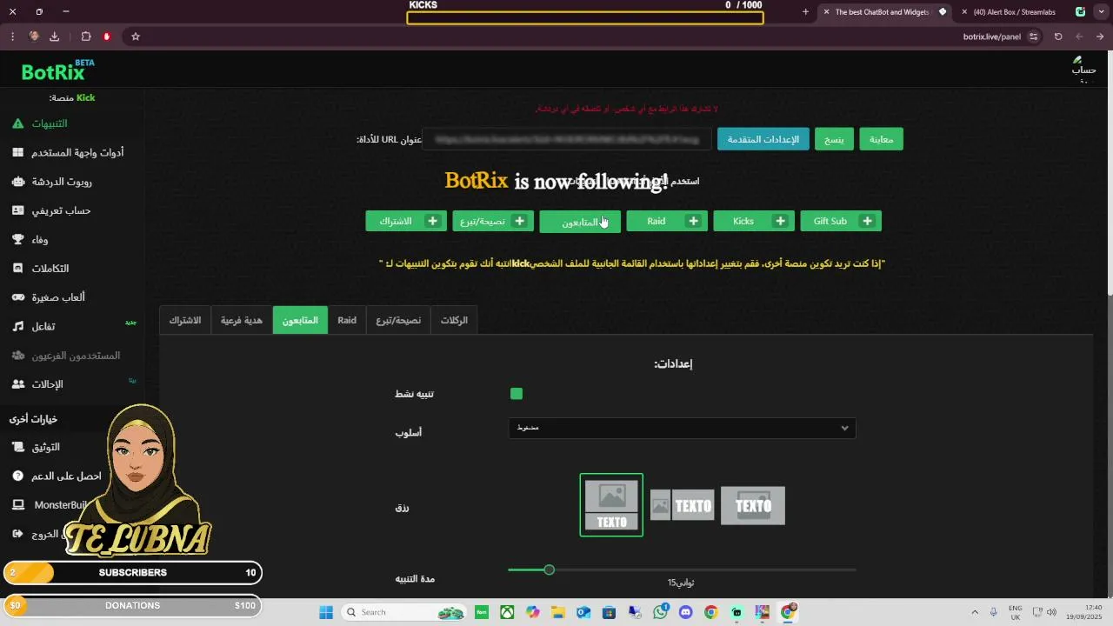Open the browser downloads icon

55,37
